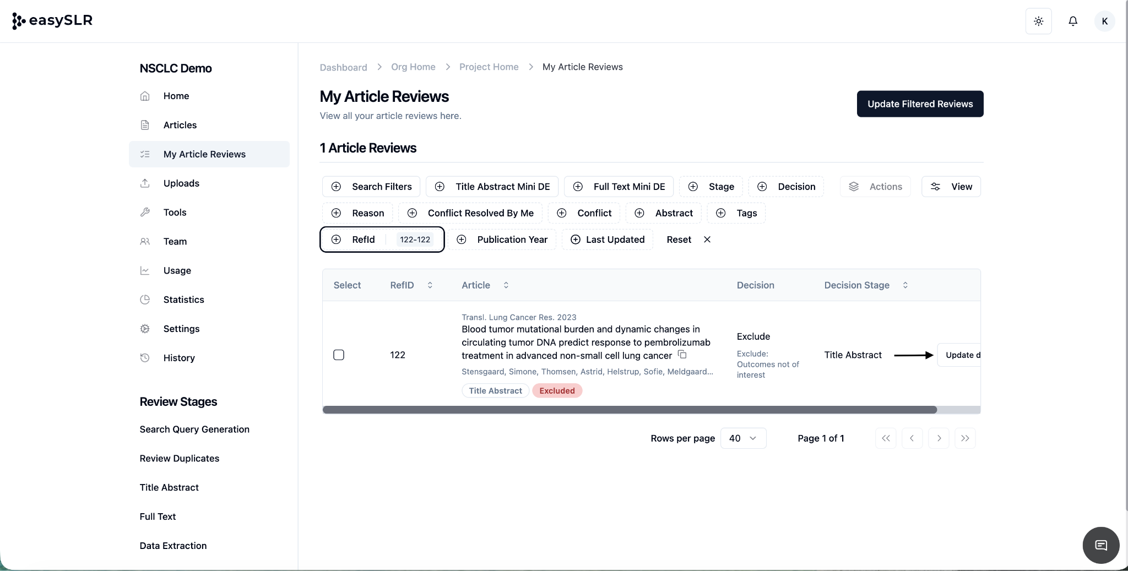The height and width of the screenshot is (571, 1128).
Task: Open user avatar K profile
Action: pyautogui.click(x=1104, y=21)
